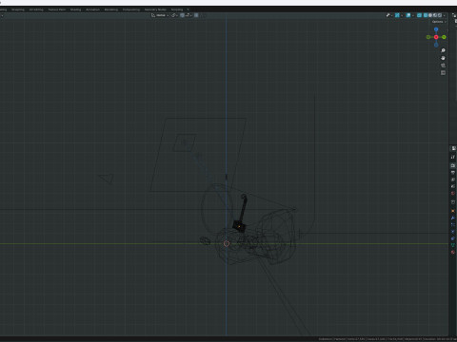The height and width of the screenshot is (342, 457).
Task: Open the Sculpting workspace tab
Action: point(18,9)
